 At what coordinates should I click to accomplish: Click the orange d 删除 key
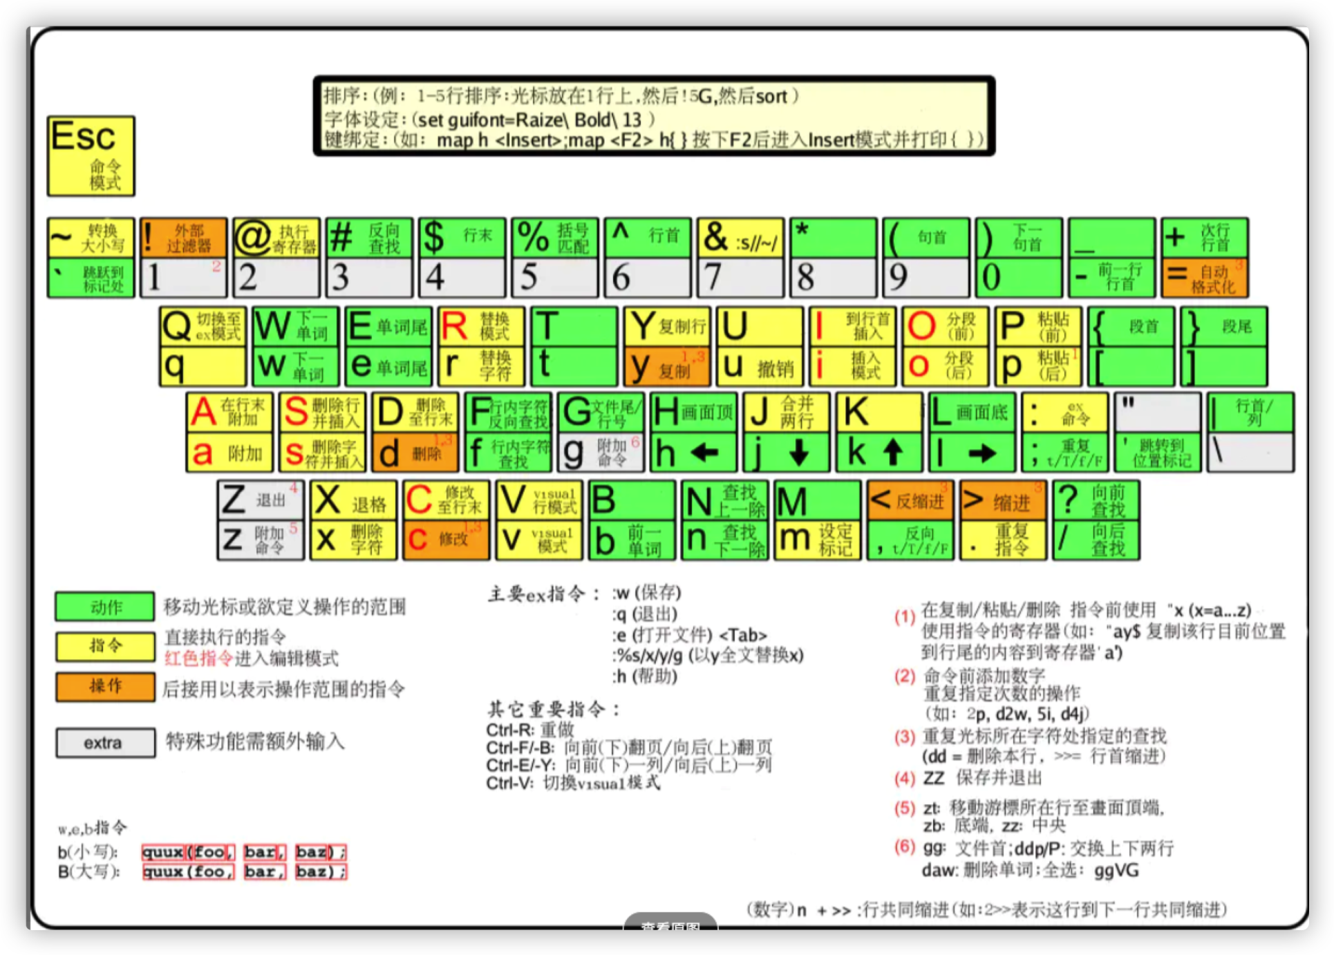[x=415, y=453]
